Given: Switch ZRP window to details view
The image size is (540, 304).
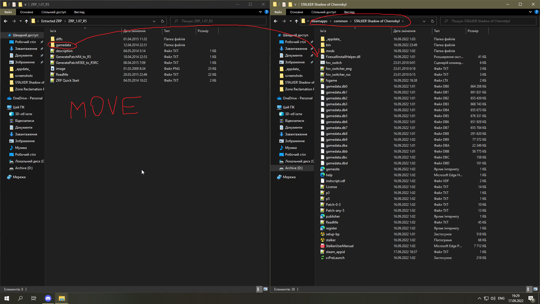Looking at the screenshot, I should pos(258,289).
